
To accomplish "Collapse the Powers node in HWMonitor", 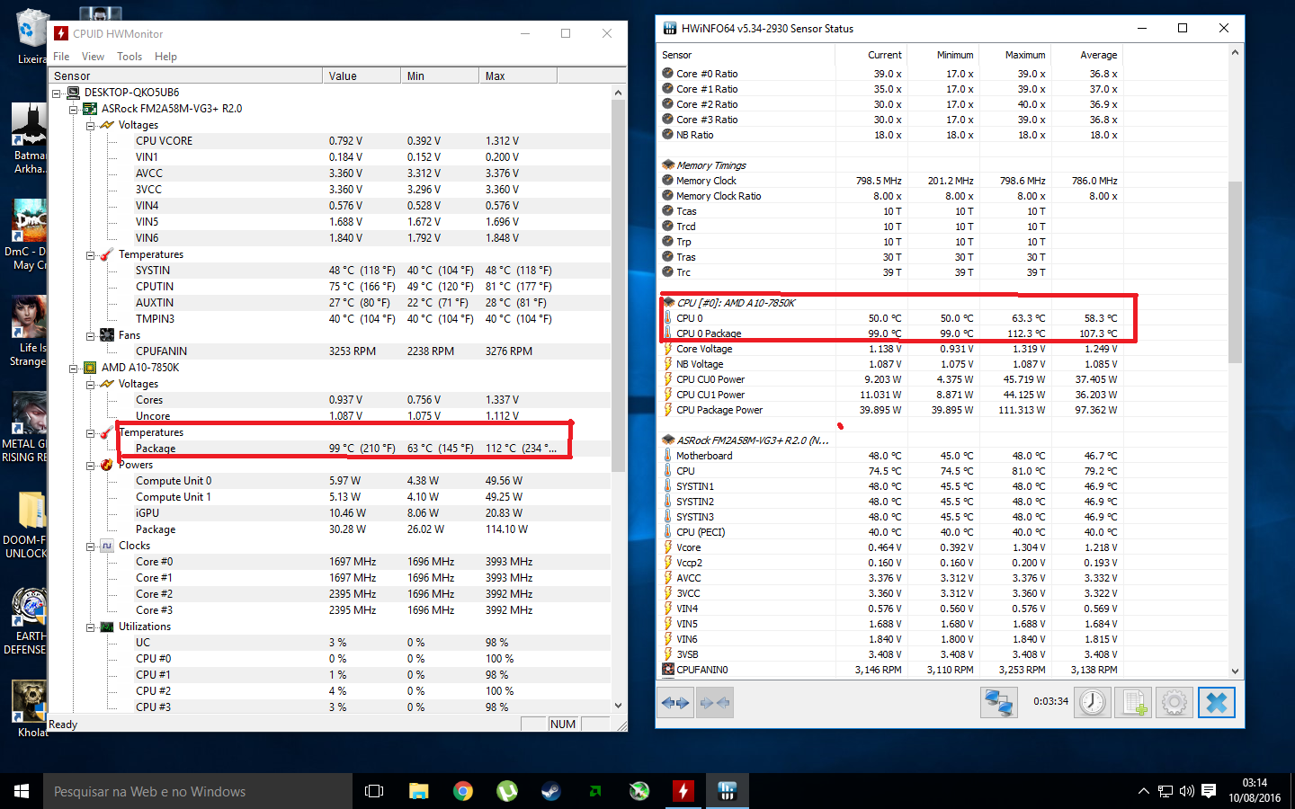I will (x=91, y=465).
